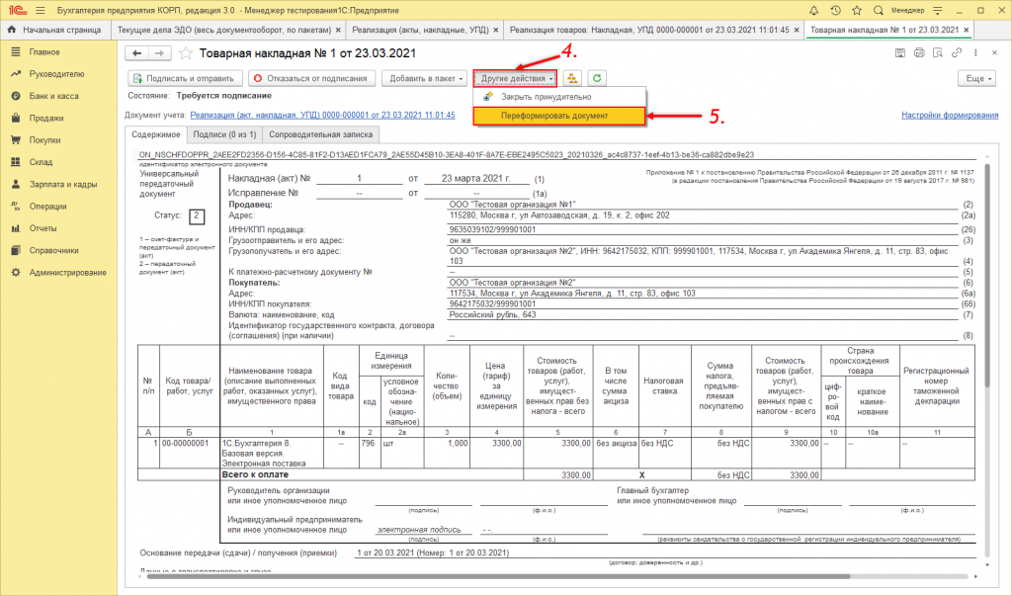Open the document structure hierarchy icon
The image size is (1012, 596).
pos(572,78)
